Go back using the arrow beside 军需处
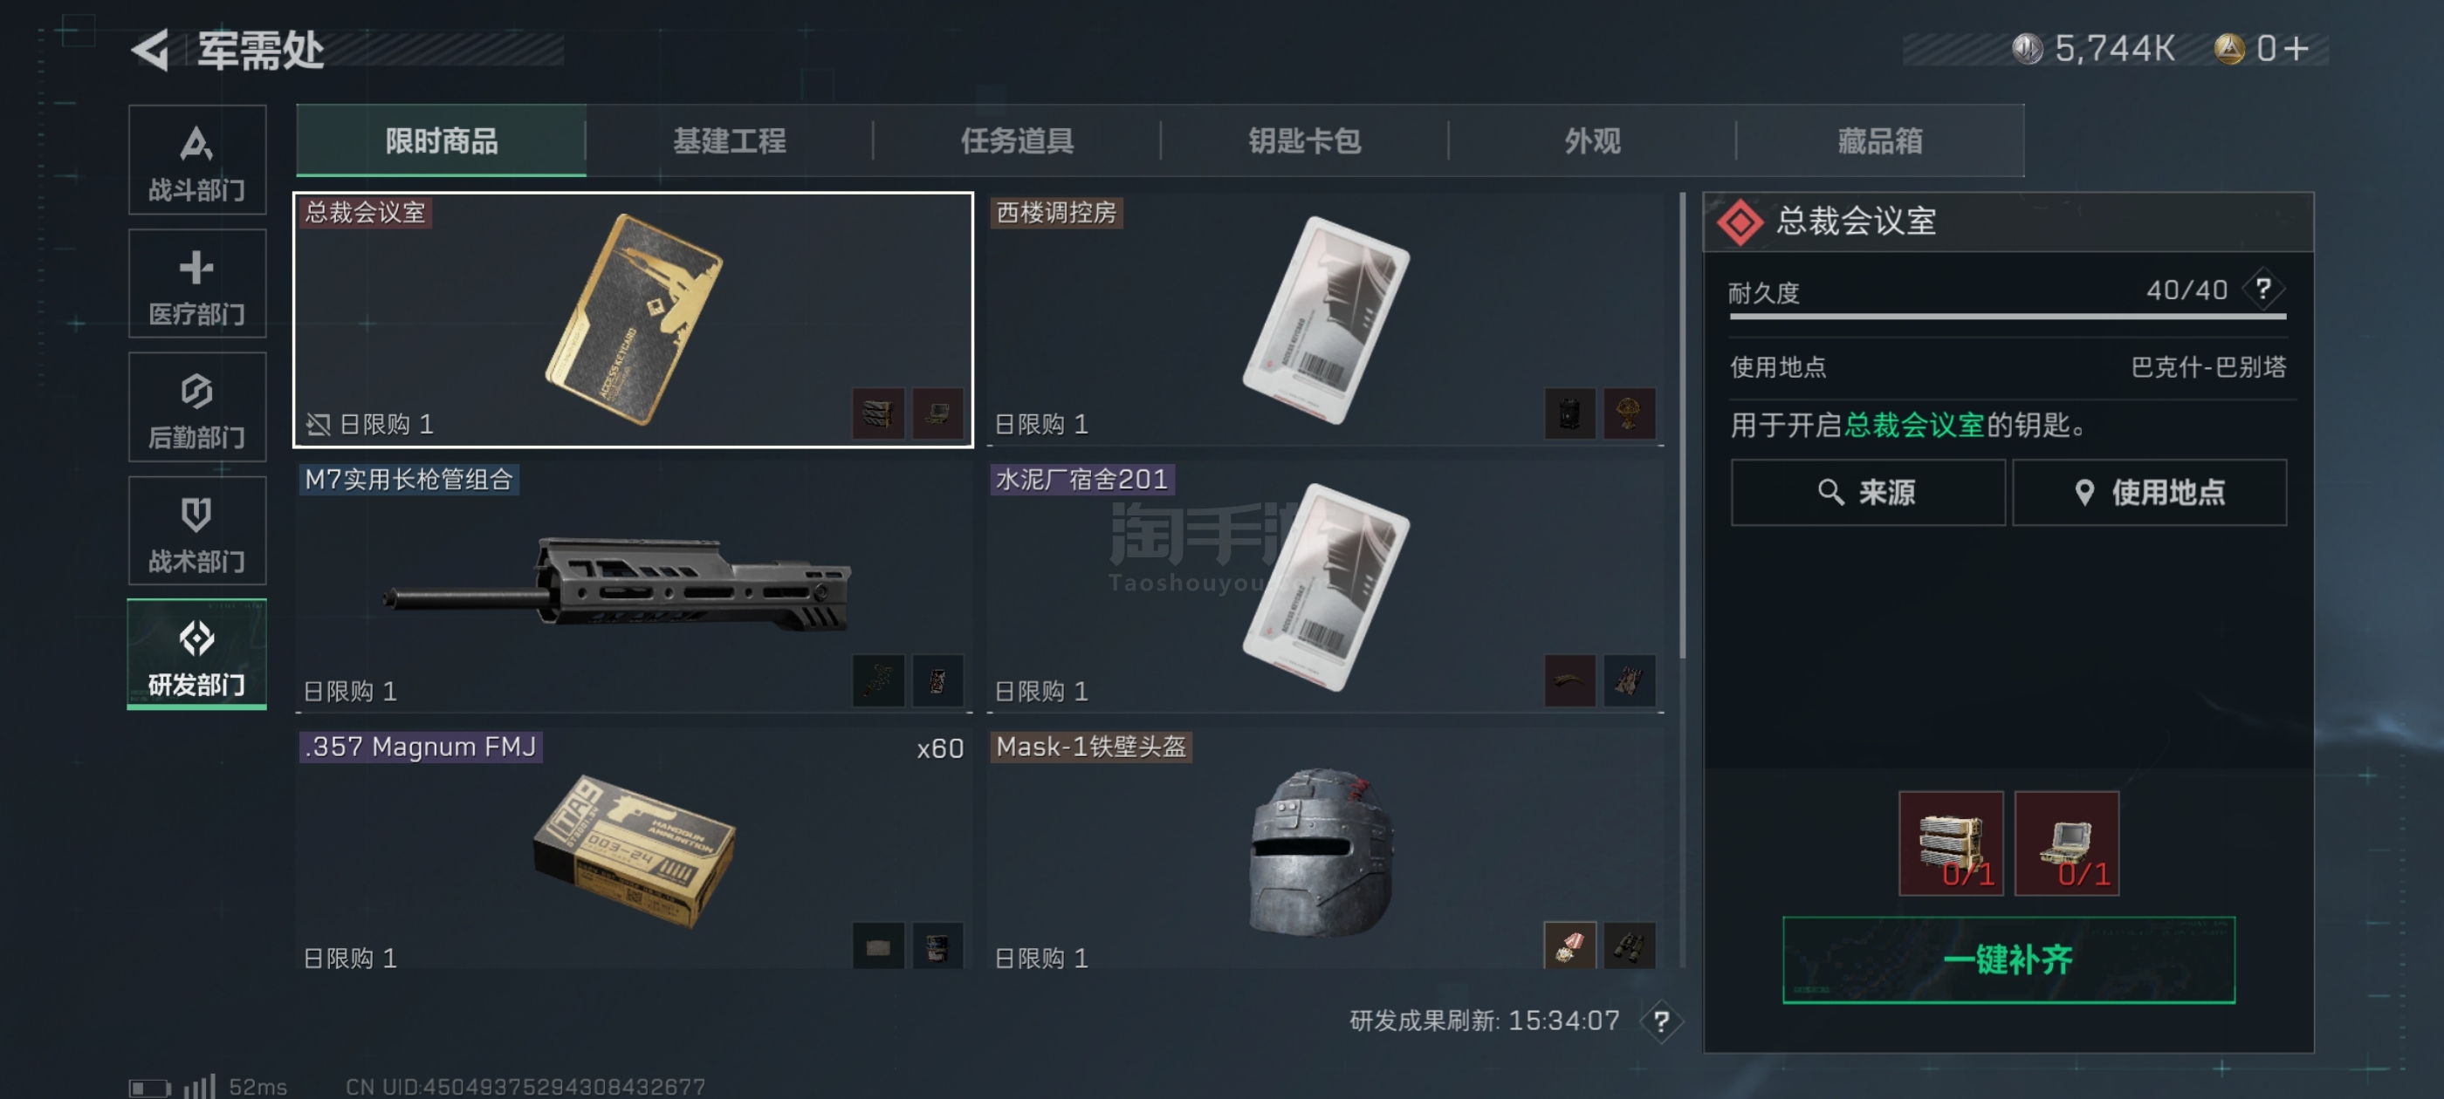Image resolution: width=2444 pixels, height=1099 pixels. [152, 50]
